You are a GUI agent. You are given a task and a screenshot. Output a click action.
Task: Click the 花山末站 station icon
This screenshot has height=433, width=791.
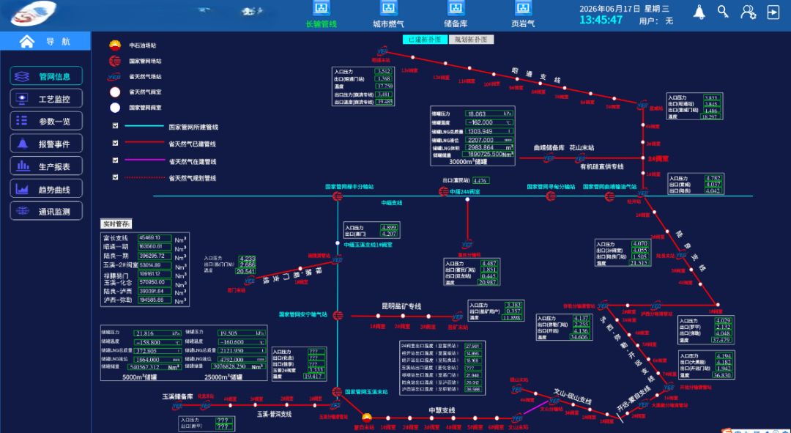click(x=581, y=158)
